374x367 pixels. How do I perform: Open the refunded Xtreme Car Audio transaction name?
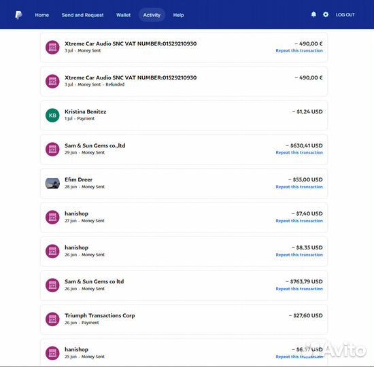[131, 77]
